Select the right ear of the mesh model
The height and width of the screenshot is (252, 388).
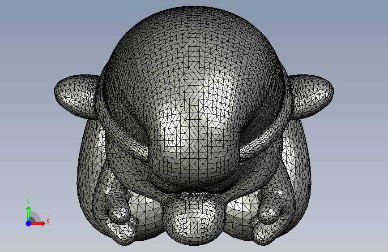coord(311,96)
